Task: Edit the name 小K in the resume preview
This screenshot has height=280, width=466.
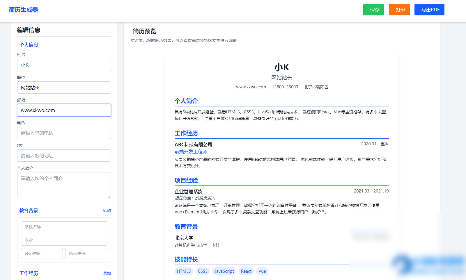Action: (281, 67)
